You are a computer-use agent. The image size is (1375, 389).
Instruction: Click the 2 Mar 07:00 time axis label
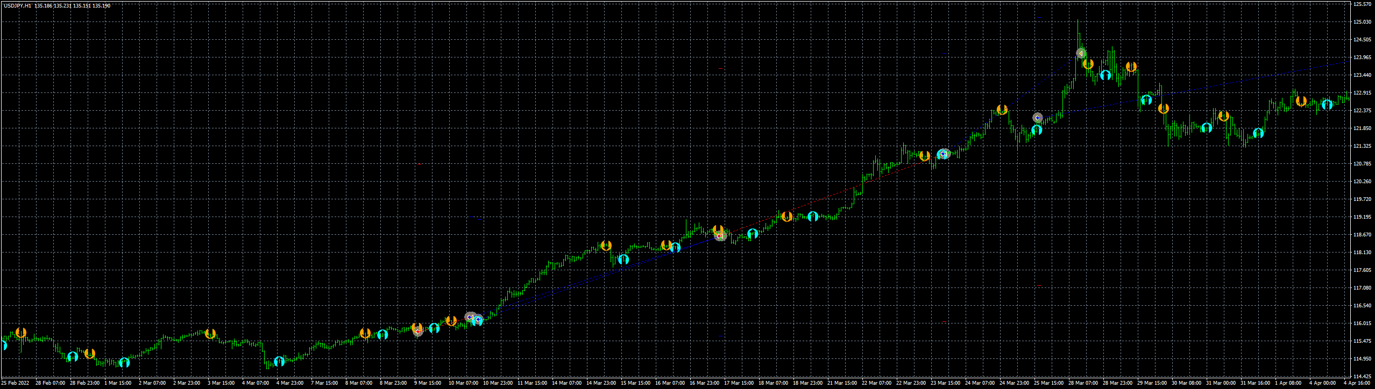click(152, 383)
